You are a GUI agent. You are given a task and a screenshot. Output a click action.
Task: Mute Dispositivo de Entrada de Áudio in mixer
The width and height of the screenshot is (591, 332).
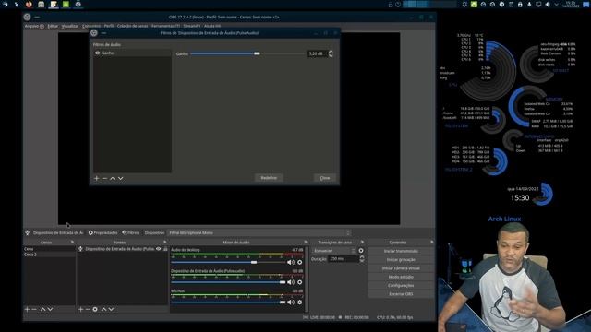(291, 282)
